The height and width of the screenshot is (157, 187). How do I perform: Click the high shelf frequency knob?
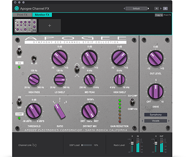click(x=119, y=80)
